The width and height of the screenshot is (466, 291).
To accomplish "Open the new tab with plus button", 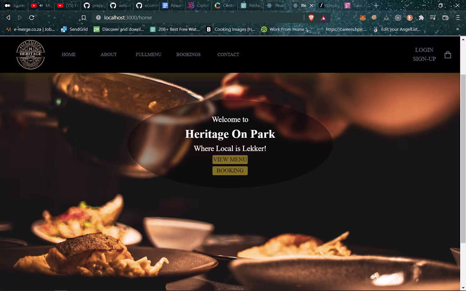I will tap(376, 5).
